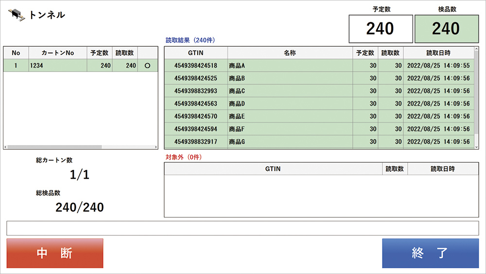
Task: Click product name 商品B
Action: [x=237, y=78]
